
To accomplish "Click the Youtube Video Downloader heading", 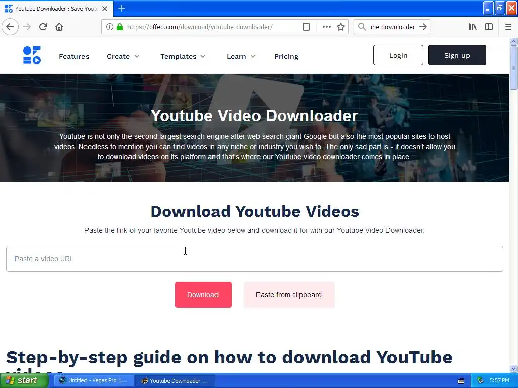I will 254,116.
